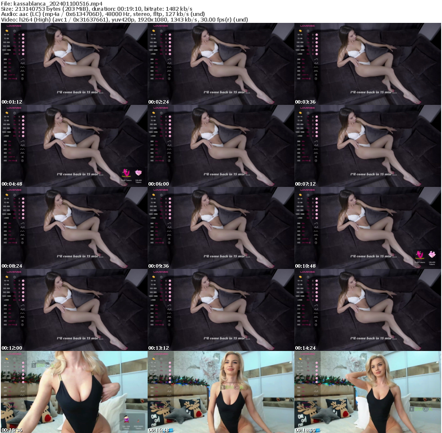Viewport: 442px width, 433px height.
Task: Open the LOVENSE header in the overlay
Action: click(14, 26)
